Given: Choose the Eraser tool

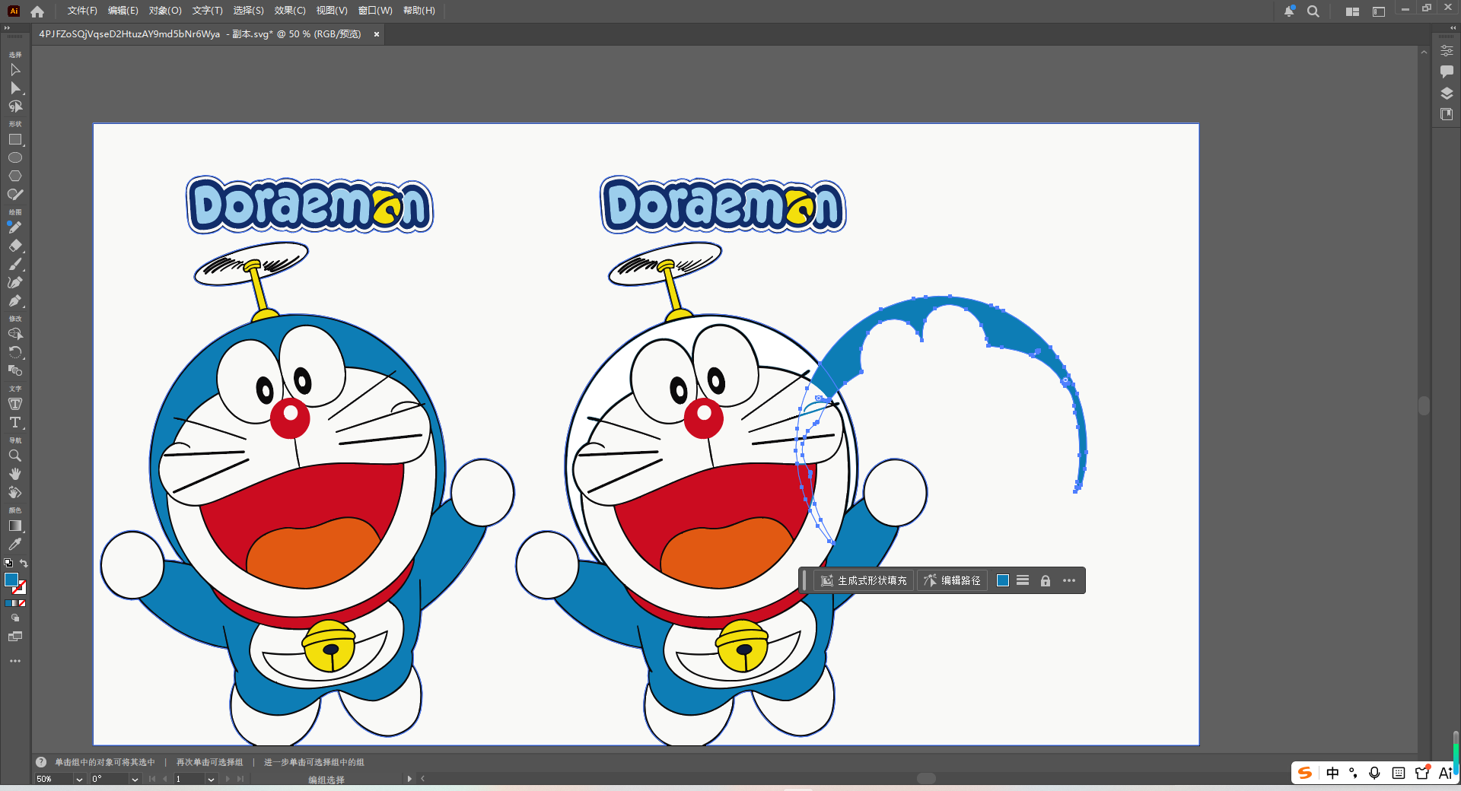Looking at the screenshot, I should [15, 246].
